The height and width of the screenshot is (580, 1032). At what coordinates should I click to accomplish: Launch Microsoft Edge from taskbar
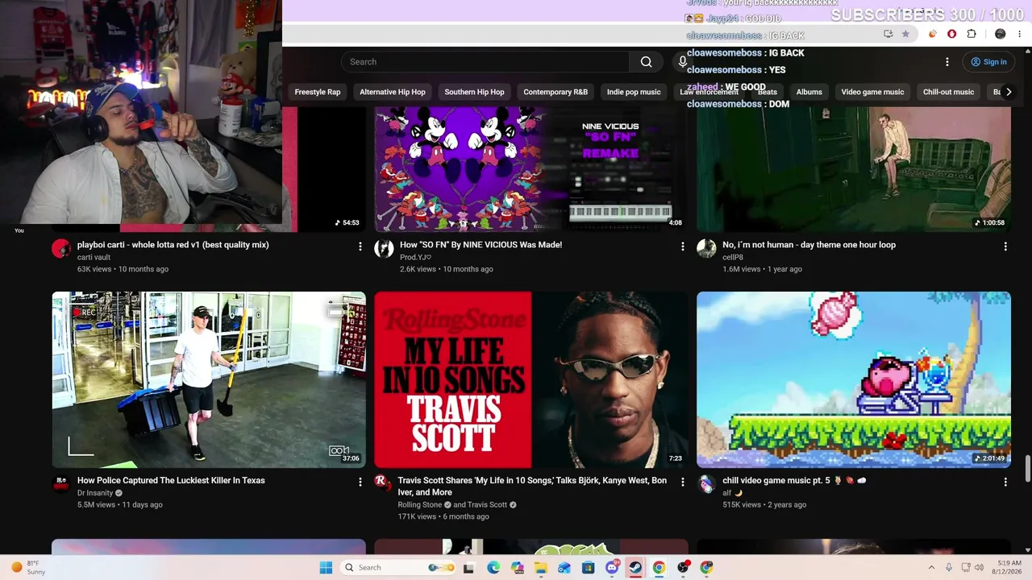tap(493, 567)
